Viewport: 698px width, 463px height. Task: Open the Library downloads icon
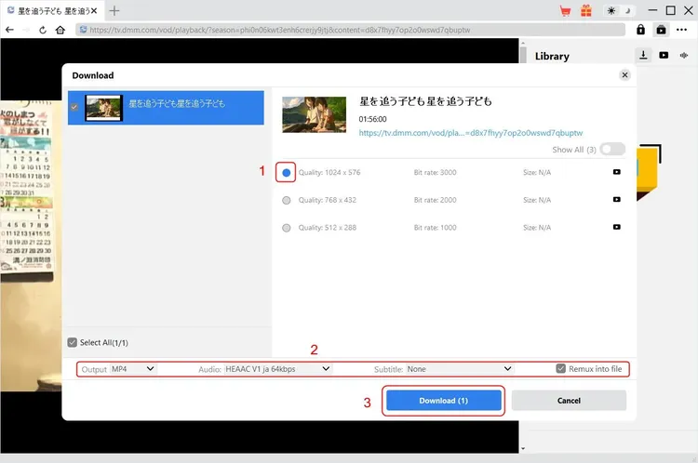click(x=642, y=56)
